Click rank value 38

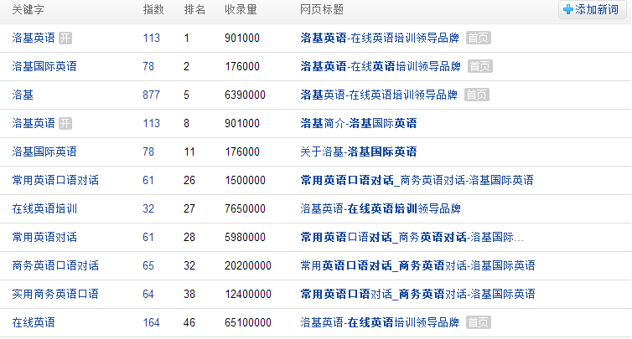click(189, 295)
